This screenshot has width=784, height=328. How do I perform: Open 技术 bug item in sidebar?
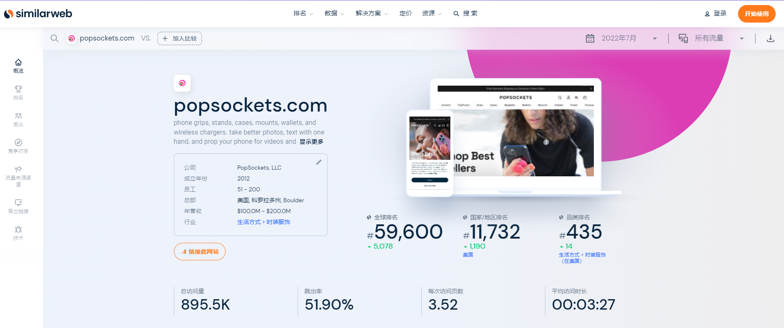tap(18, 233)
